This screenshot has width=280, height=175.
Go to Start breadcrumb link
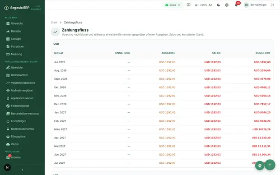point(54,23)
